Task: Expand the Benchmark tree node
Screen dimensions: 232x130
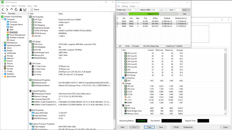Action: click(2, 76)
